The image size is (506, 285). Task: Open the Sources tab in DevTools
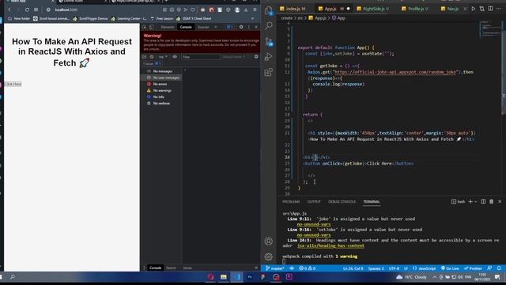(203, 27)
